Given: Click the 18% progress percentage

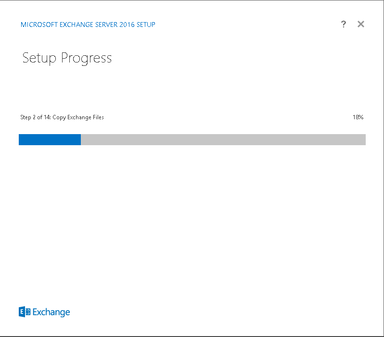Looking at the screenshot, I should click(358, 117).
